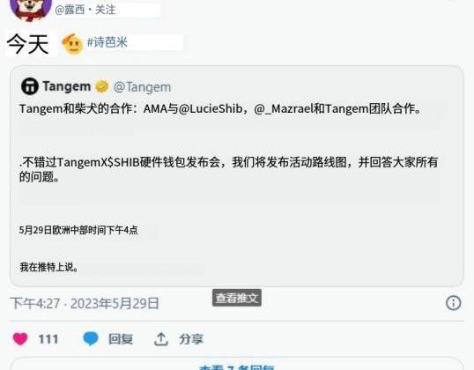Click the dog profile avatar picture
This screenshot has width=474, height=370.
click(x=30, y=9)
